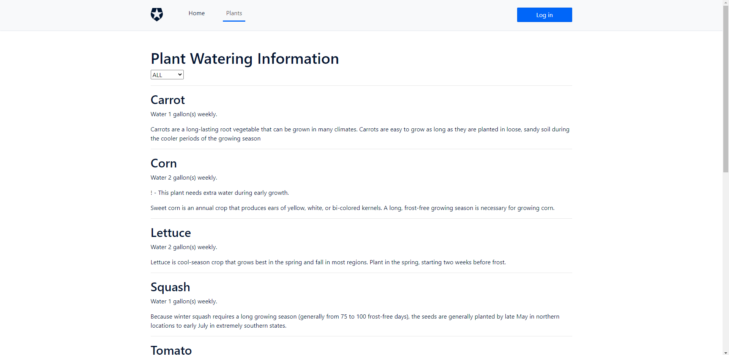This screenshot has height=355, width=729.
Task: Click the Squash description paragraph
Action: tap(355, 321)
